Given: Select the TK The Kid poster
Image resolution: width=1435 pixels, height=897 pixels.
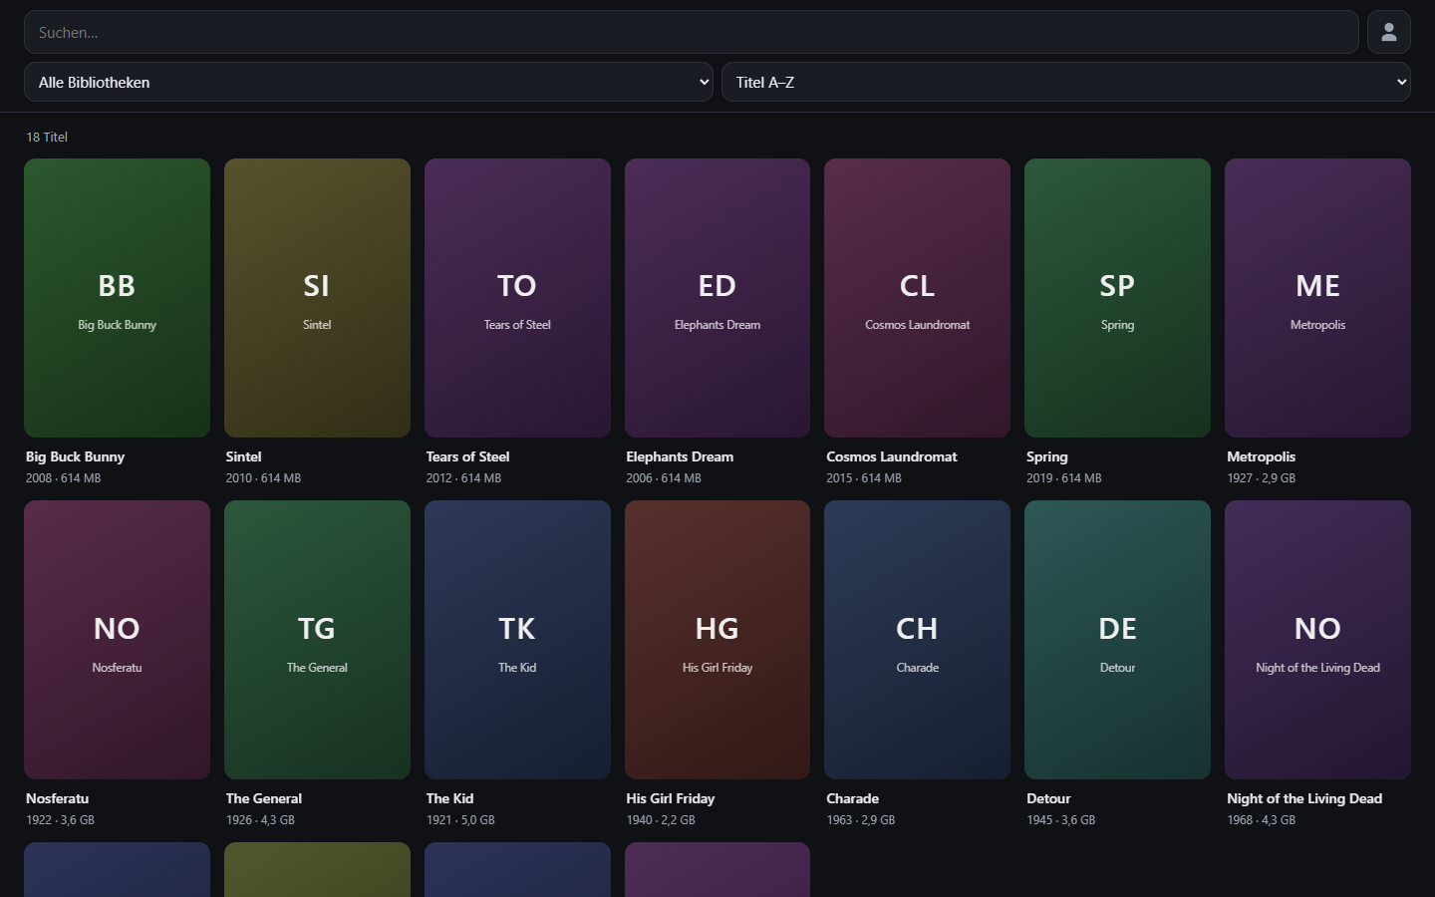Looking at the screenshot, I should [517, 640].
